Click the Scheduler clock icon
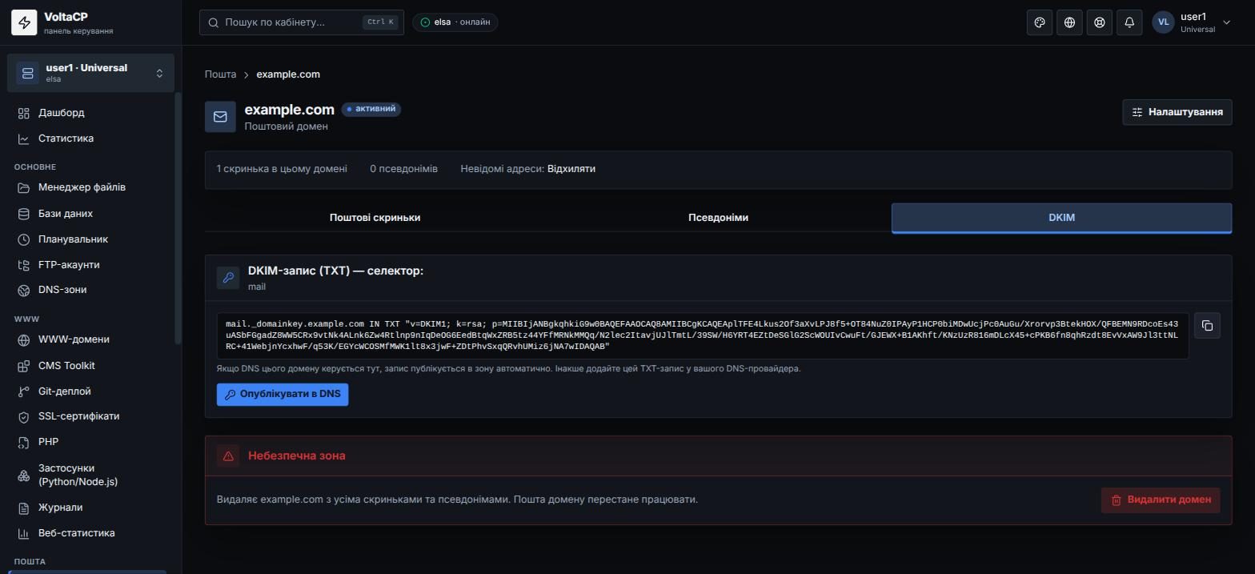The height and width of the screenshot is (574, 1255). (x=24, y=239)
